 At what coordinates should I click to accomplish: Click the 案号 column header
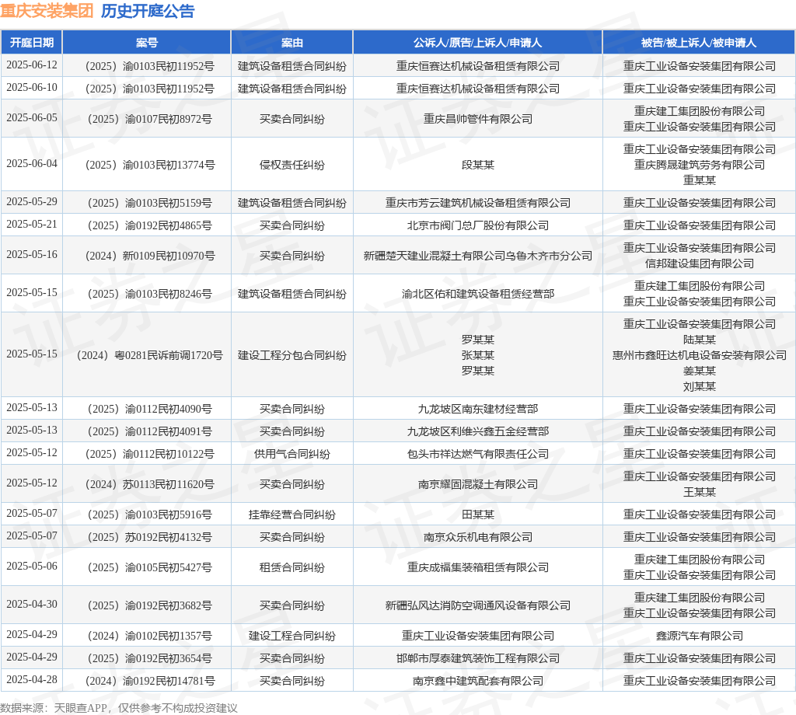coord(147,43)
